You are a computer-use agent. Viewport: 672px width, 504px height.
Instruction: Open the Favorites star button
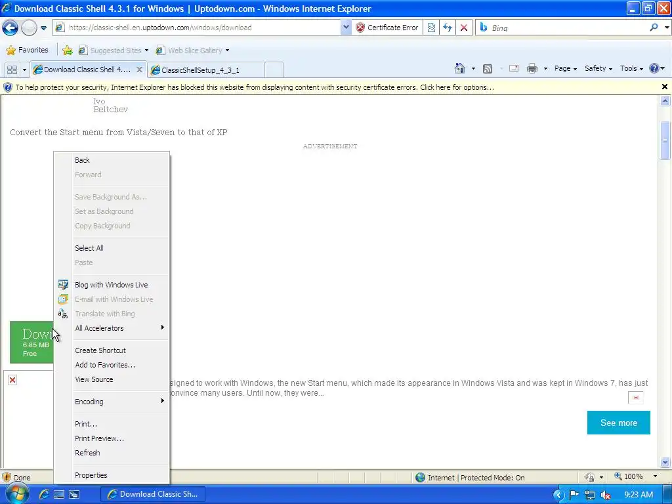27,50
